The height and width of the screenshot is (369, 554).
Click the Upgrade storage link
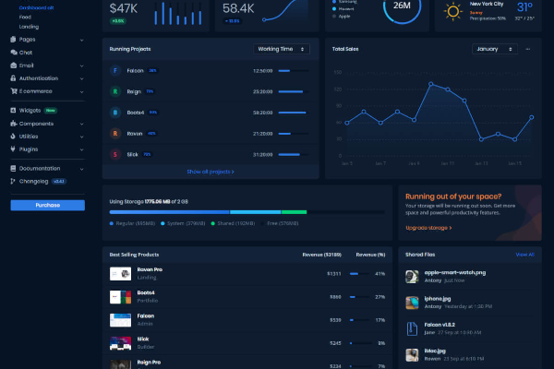428,227
